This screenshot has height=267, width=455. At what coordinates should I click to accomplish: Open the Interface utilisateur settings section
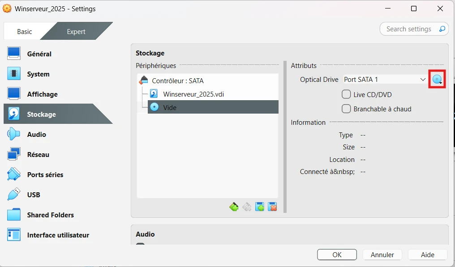click(58, 235)
